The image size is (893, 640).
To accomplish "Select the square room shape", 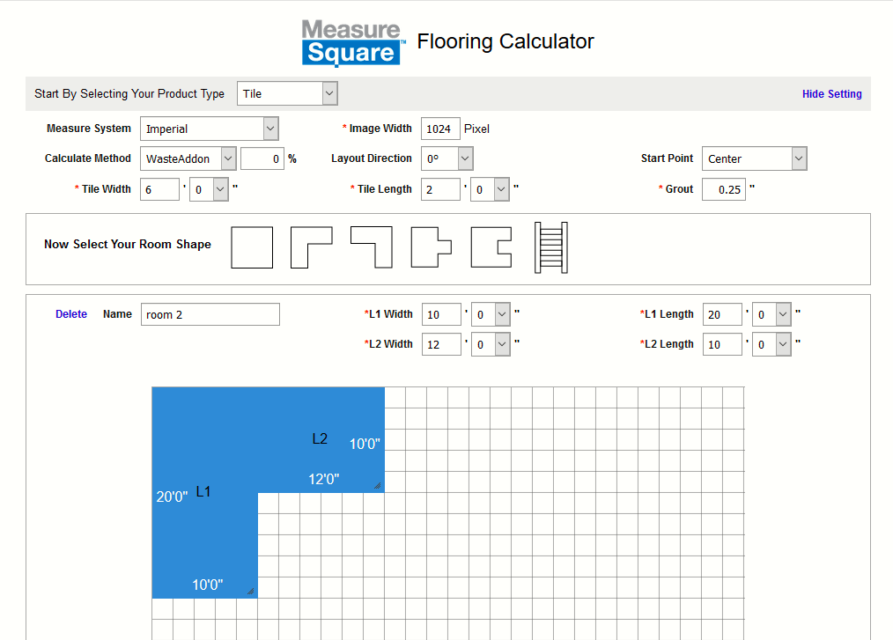I will click(x=252, y=247).
